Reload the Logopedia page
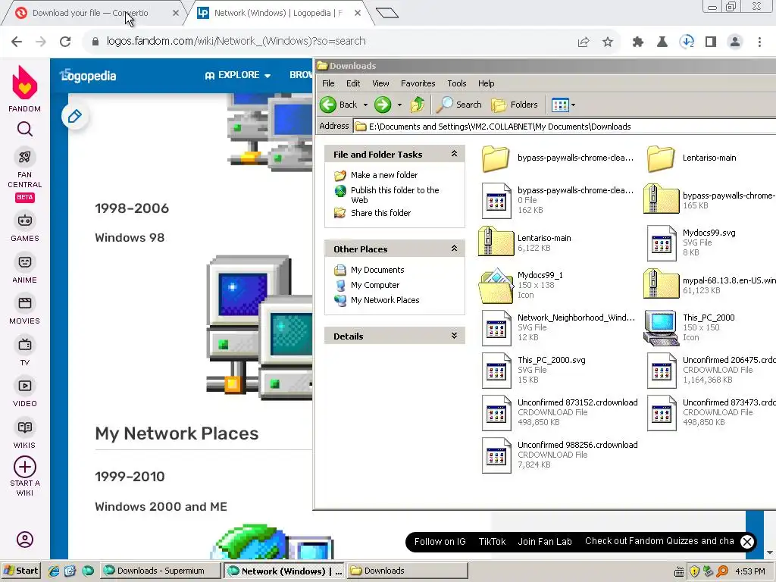The height and width of the screenshot is (582, 776). pos(65,42)
